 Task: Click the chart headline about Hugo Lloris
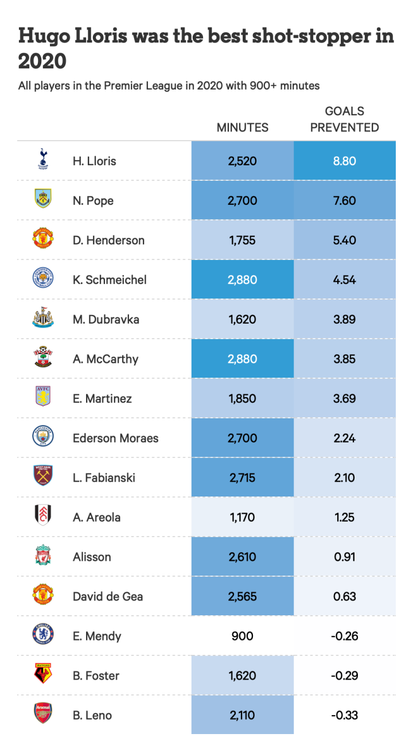(206, 48)
